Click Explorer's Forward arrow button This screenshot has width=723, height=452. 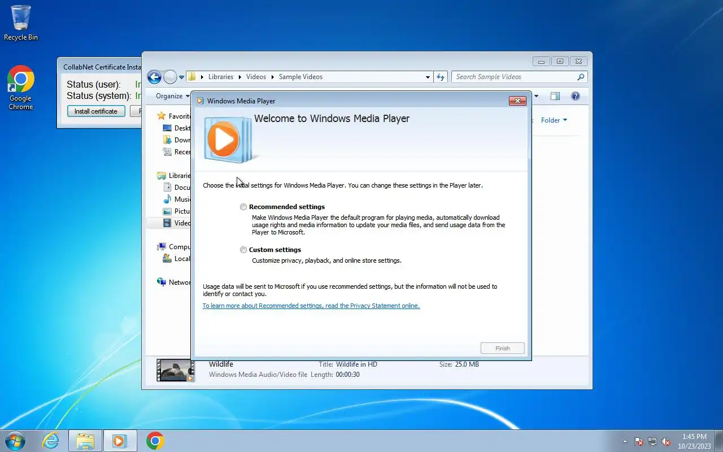[170, 77]
